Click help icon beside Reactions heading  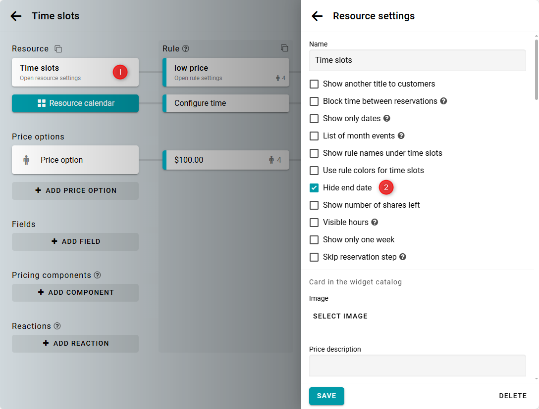click(x=57, y=326)
